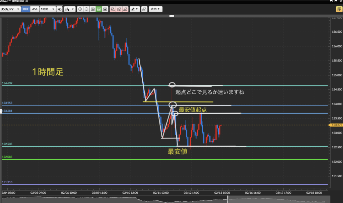The width and height of the screenshot is (343, 203).
Task: Open the pencil drawing tools menu
Action: pos(135,9)
